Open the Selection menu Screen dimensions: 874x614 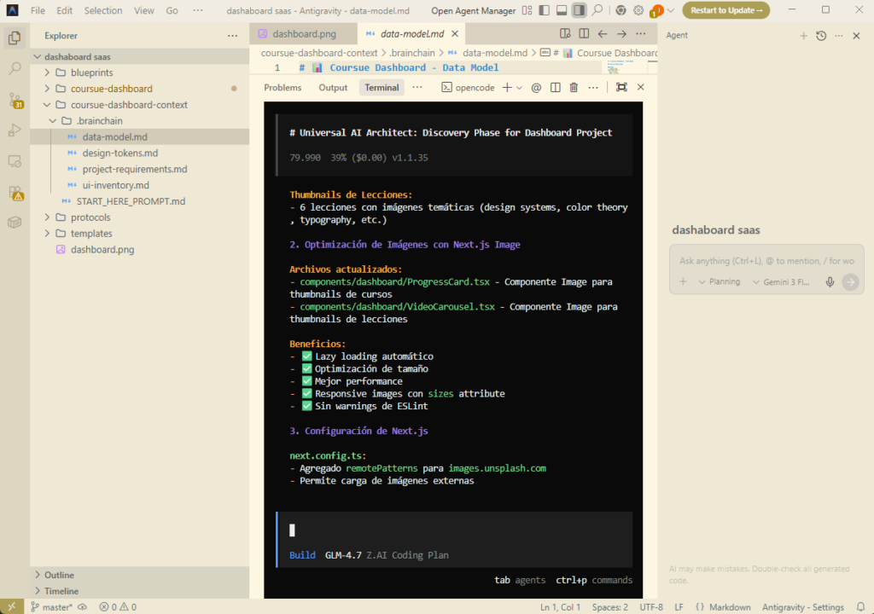(103, 10)
